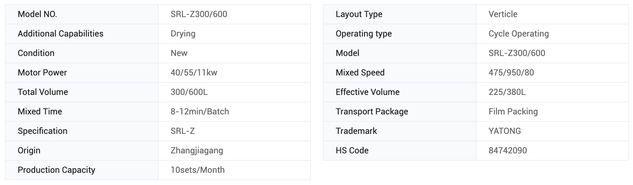
Task: Select the Motor Power value 40/55/11kw
Action: point(194,73)
